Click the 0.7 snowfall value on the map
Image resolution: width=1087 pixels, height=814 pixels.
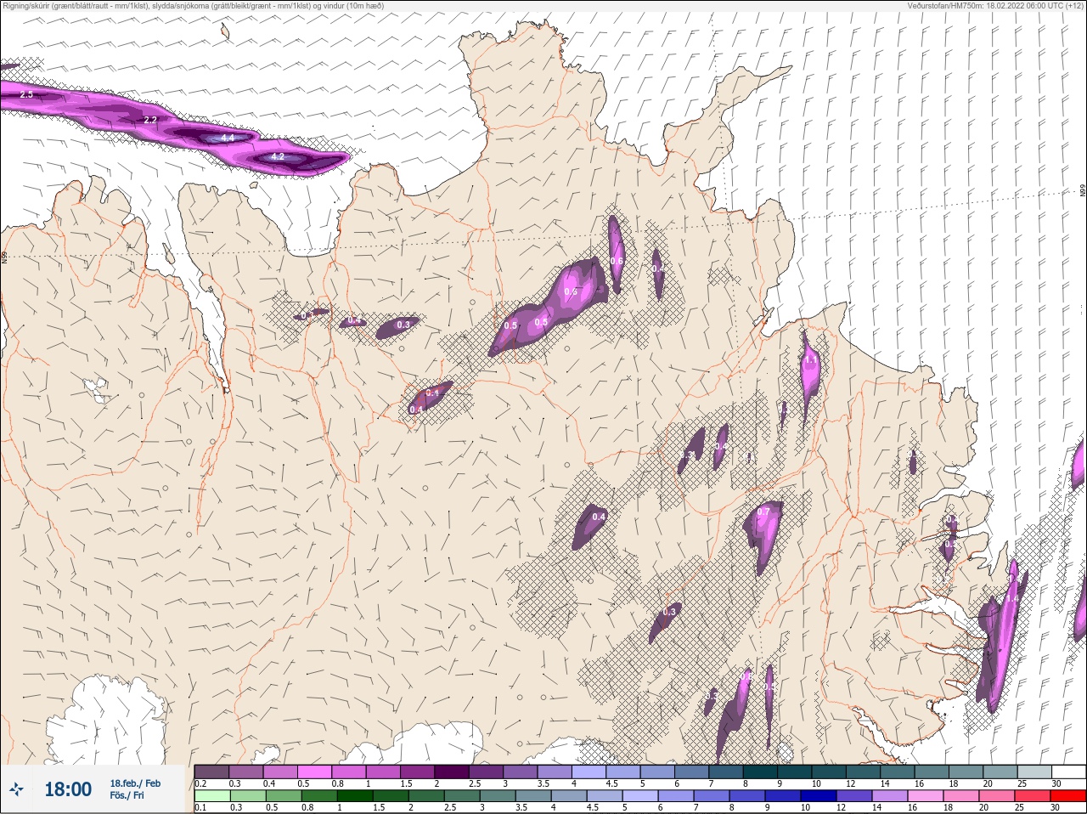[763, 512]
